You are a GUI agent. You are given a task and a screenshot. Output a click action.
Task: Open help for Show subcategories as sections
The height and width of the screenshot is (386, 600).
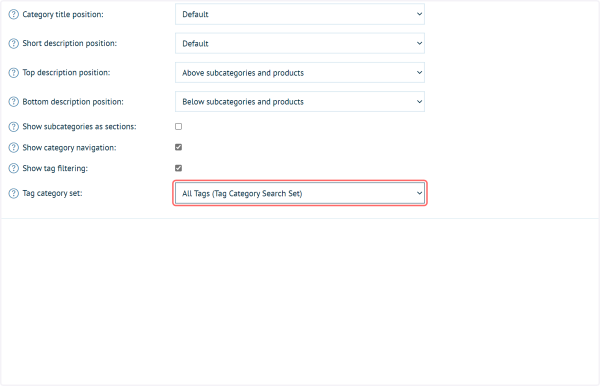(14, 126)
